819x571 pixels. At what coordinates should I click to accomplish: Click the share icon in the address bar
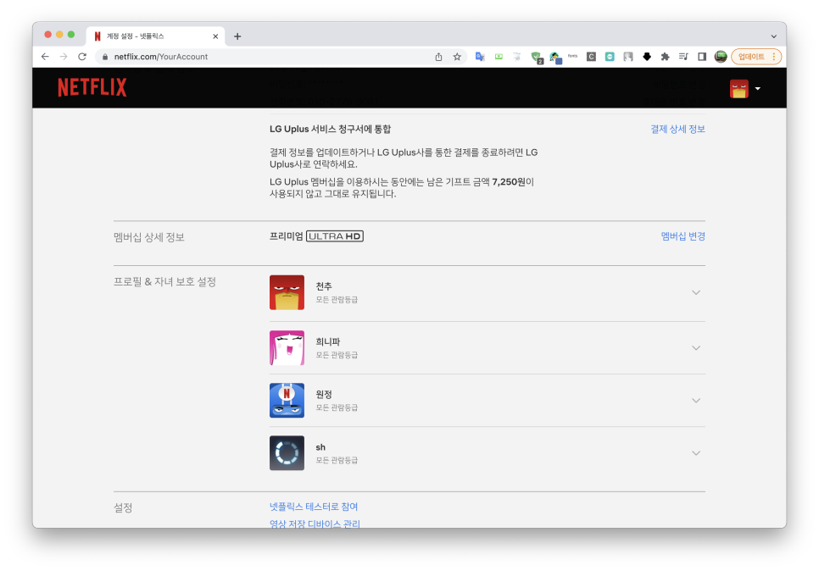click(x=439, y=57)
